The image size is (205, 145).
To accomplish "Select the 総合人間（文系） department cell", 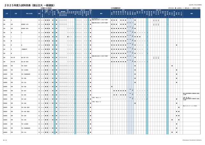I will [26, 58].
